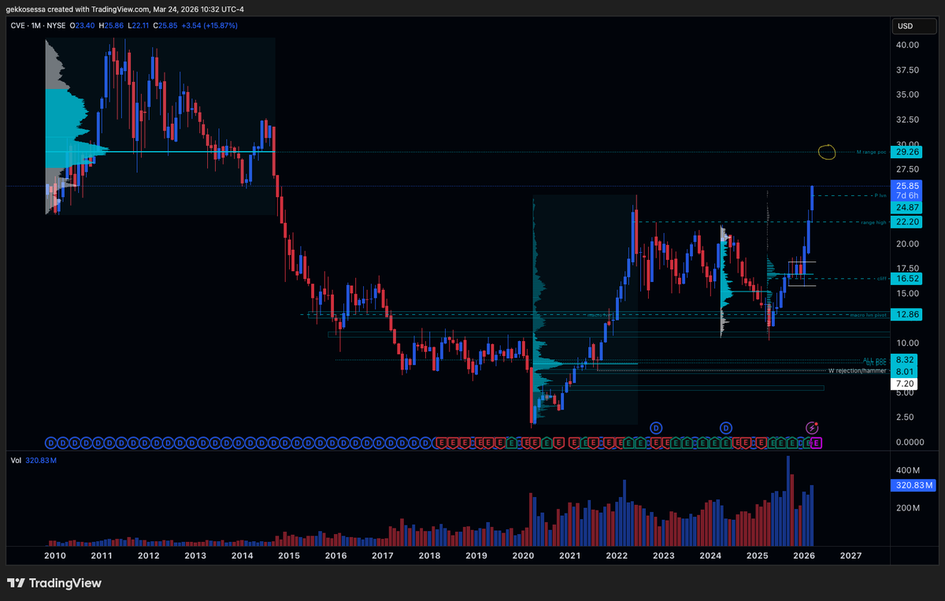Click the 35.00 price axis value
This screenshot has height=601, width=945.
point(908,95)
